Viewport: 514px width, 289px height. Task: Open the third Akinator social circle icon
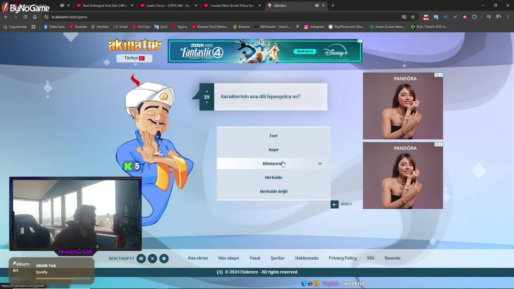pos(163,258)
